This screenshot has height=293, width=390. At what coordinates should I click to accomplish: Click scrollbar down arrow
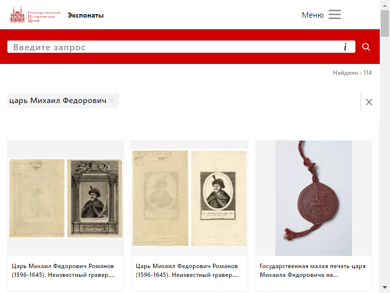(385, 287)
